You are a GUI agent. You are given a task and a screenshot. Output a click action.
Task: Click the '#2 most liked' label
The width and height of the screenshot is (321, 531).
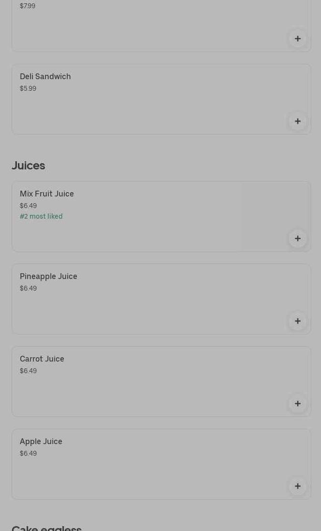coord(41,216)
